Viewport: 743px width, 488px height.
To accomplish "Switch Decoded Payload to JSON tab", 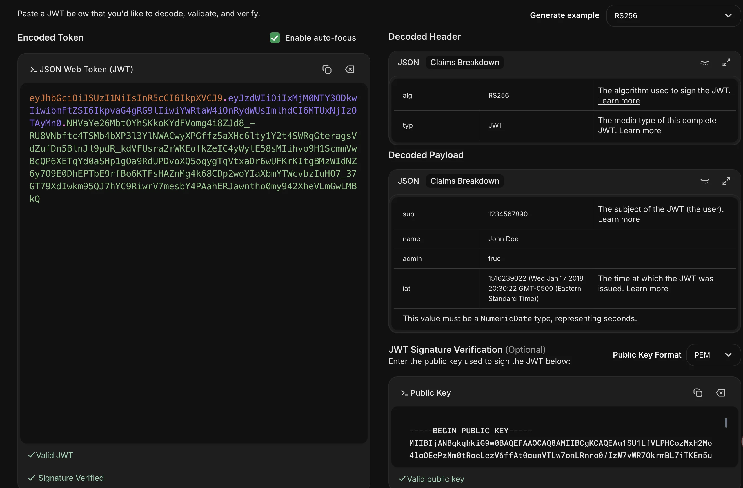I will (x=408, y=181).
